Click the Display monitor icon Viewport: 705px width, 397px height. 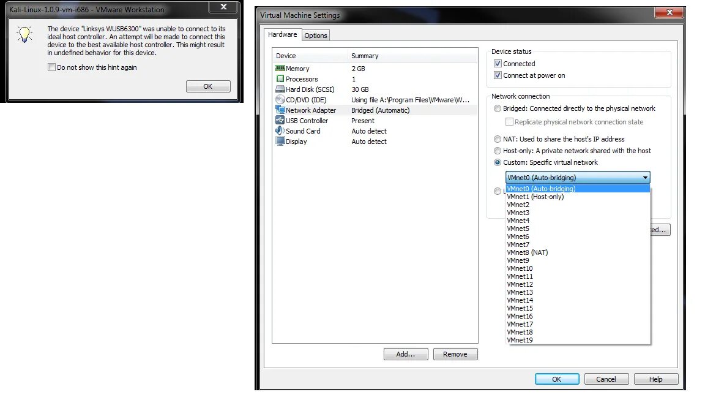(x=280, y=141)
